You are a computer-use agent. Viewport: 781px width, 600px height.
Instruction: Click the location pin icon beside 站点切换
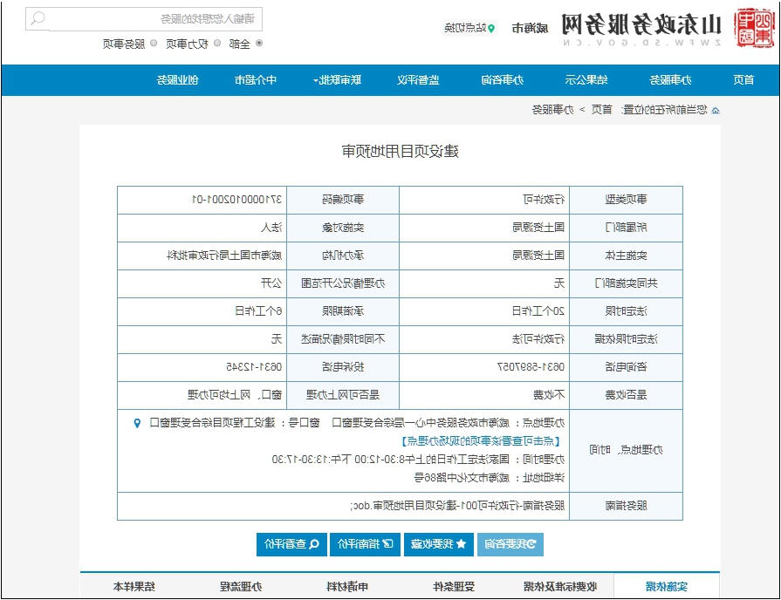(491, 29)
